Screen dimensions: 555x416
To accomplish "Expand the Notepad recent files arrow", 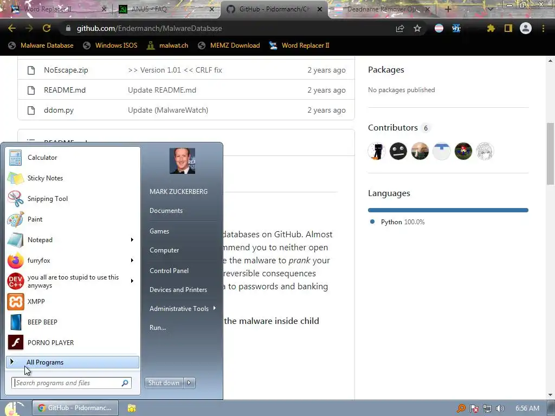I will (132, 239).
